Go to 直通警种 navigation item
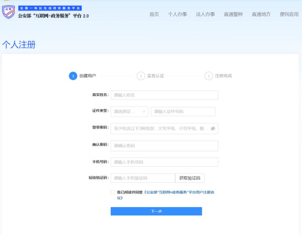Image resolution: width=302 pixels, height=235 pixels. tap(233, 14)
